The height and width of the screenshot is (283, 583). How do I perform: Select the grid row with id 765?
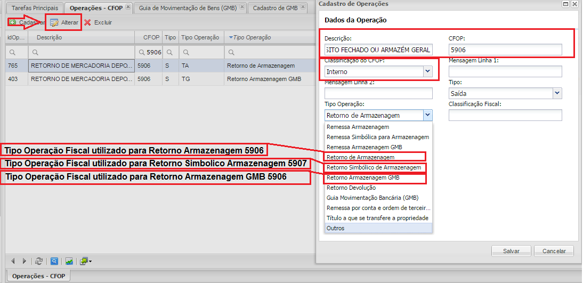tap(160, 66)
